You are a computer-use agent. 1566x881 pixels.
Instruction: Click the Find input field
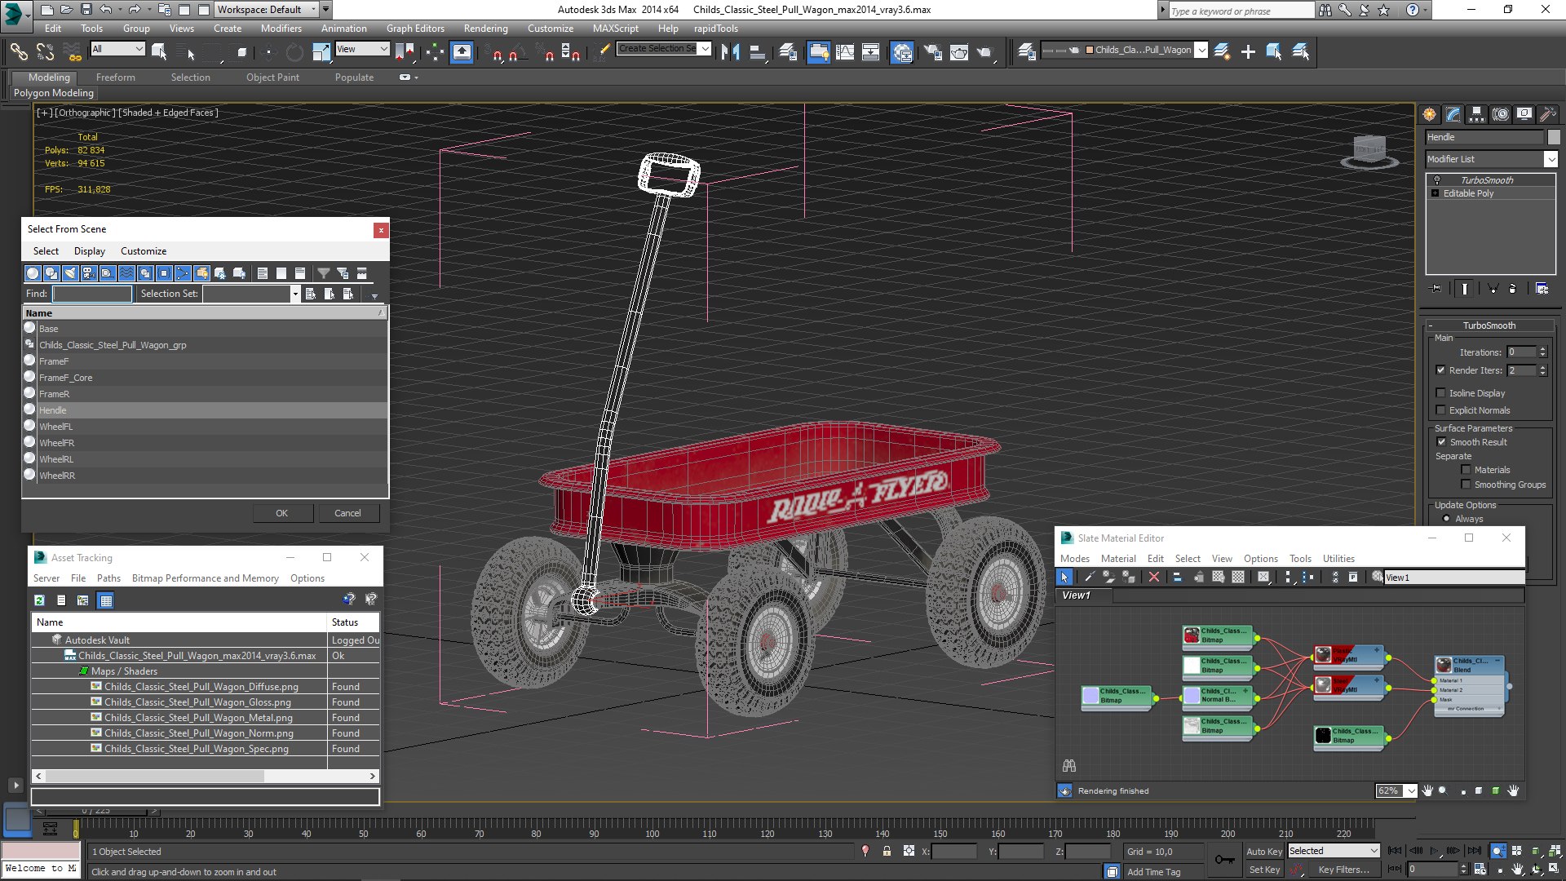[x=91, y=294]
